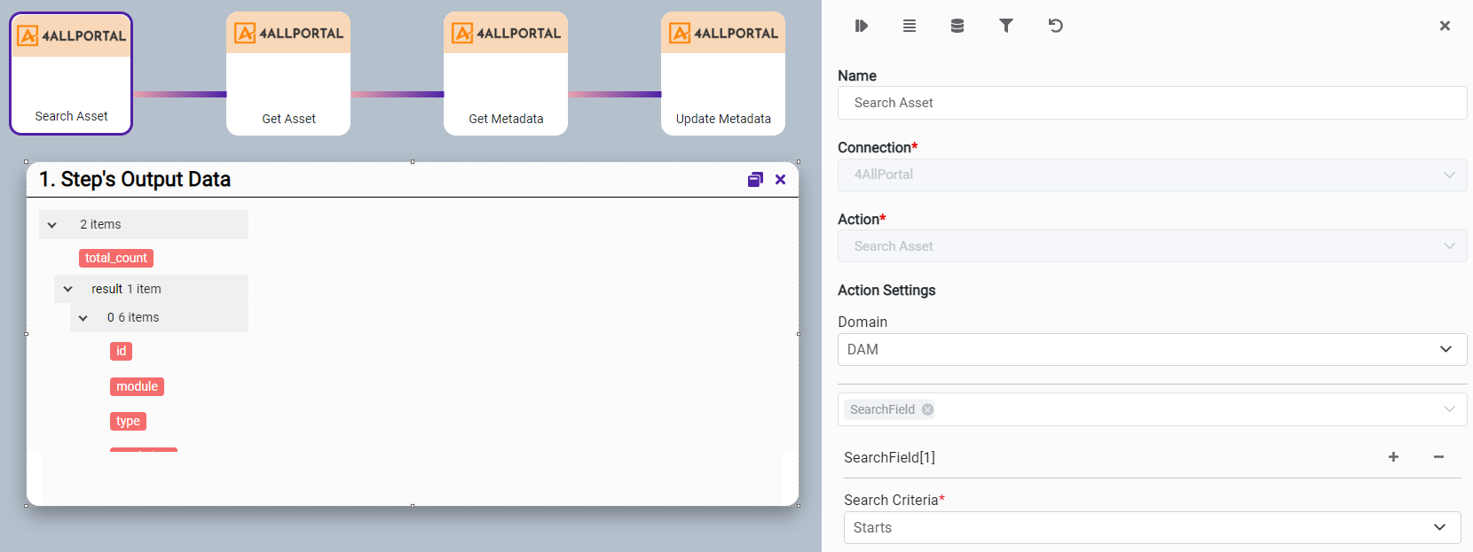1473x552 pixels.
Task: Collapse the 0 6 items node
Action: (x=83, y=318)
